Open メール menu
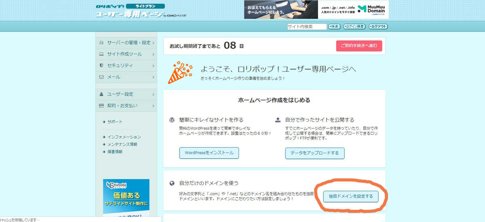The width and height of the screenshot is (485, 222). point(126,77)
